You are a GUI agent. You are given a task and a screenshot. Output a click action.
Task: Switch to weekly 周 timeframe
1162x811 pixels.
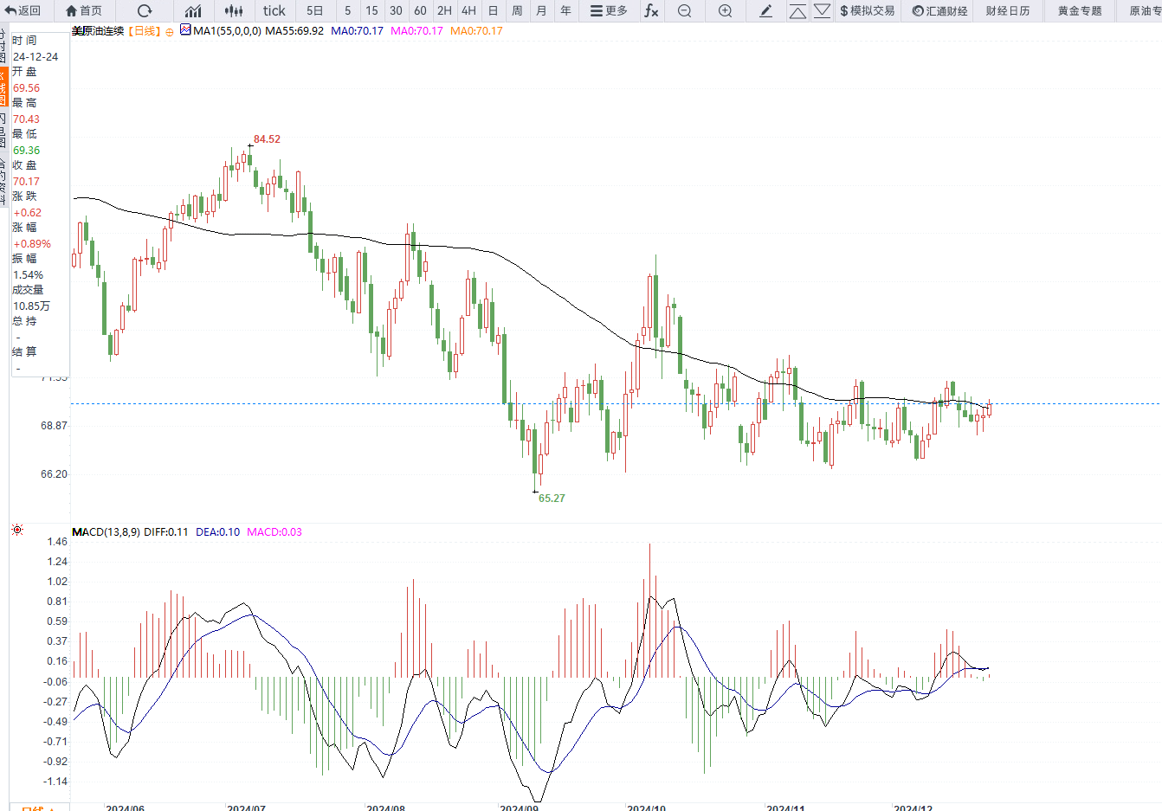click(x=517, y=10)
